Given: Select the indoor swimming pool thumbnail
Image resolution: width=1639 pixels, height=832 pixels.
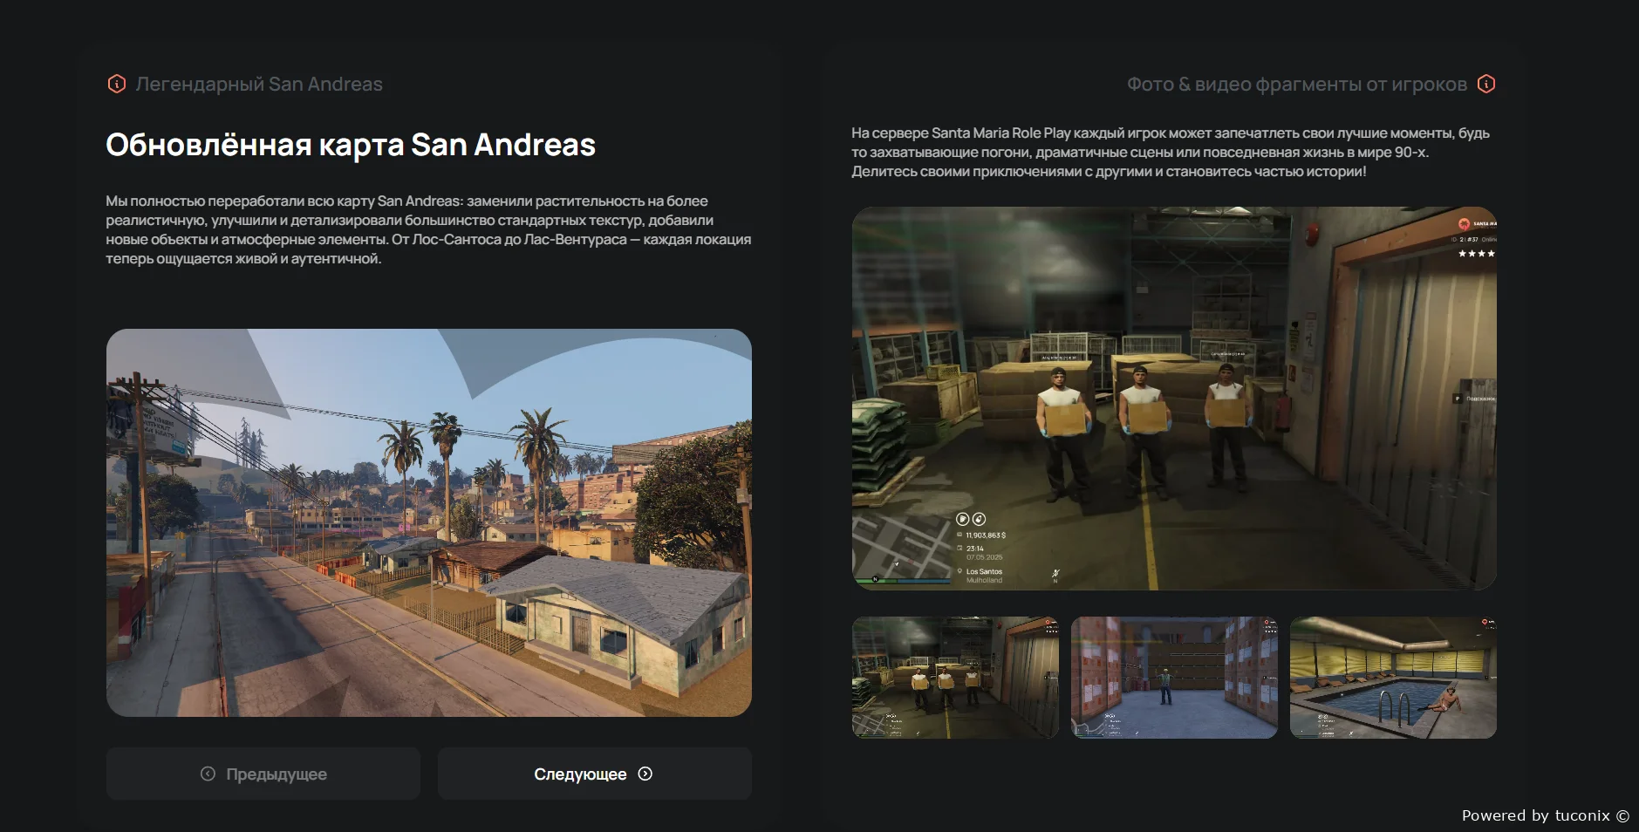Looking at the screenshot, I should click(1393, 678).
